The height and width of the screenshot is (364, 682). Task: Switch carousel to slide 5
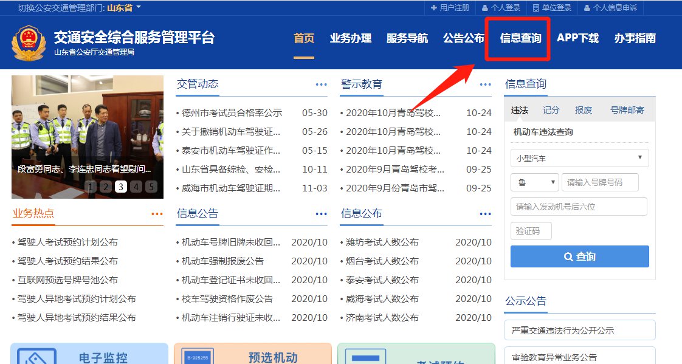click(151, 187)
